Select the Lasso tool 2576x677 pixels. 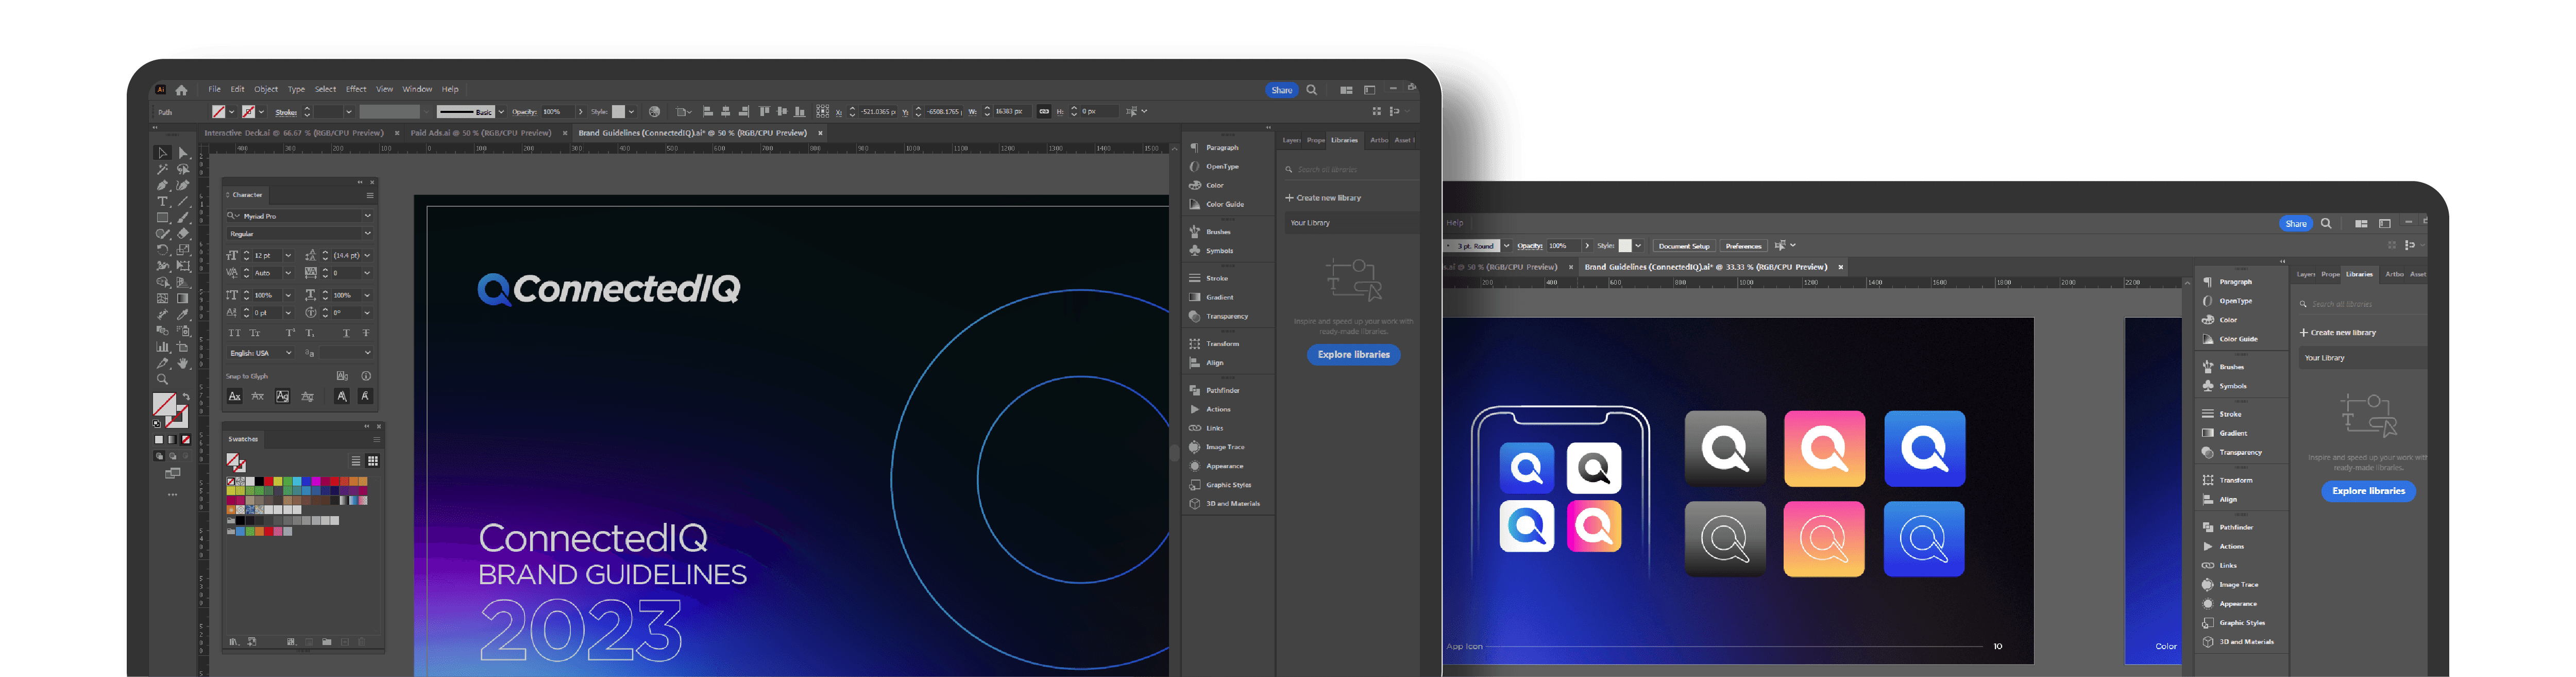pos(183,169)
